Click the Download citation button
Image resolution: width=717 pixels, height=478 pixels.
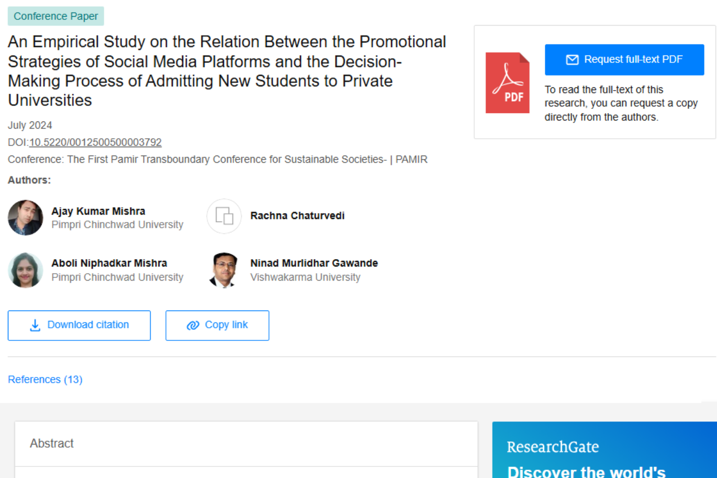(x=79, y=325)
